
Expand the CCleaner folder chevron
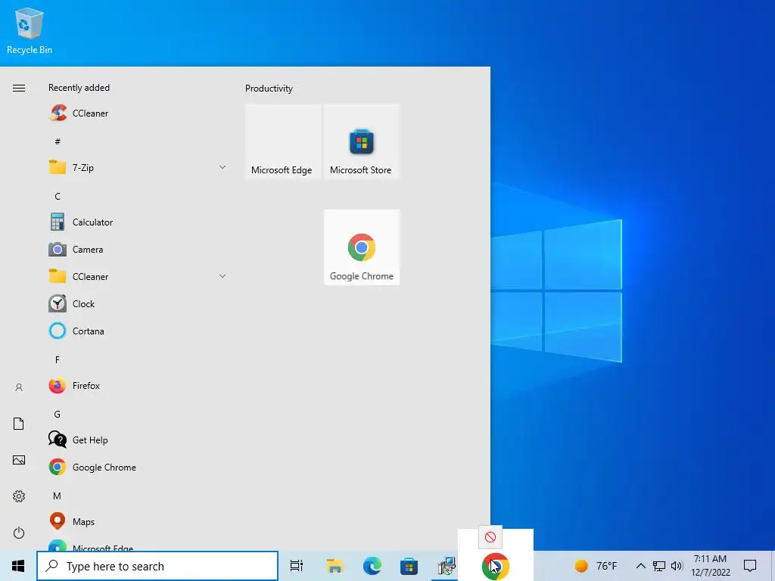pyautogui.click(x=223, y=276)
